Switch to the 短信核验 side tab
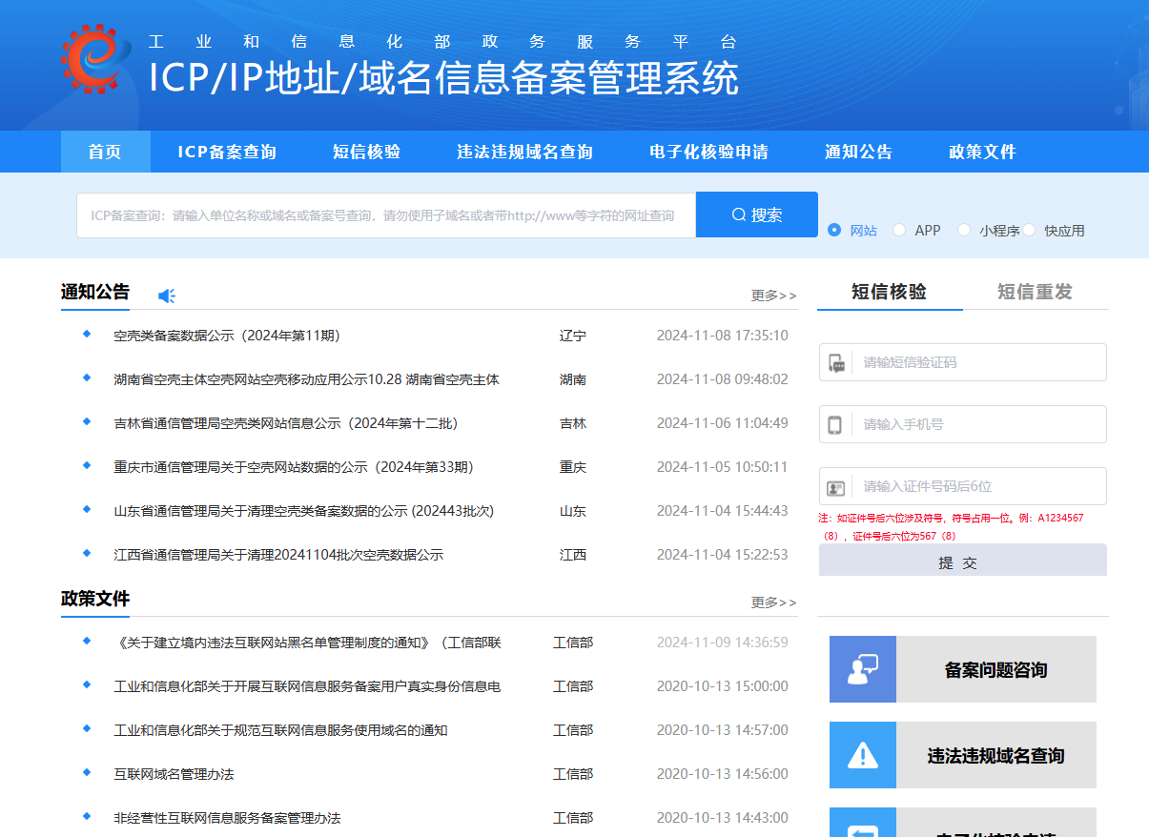Viewport: 1149px width, 837px height. pos(889,292)
